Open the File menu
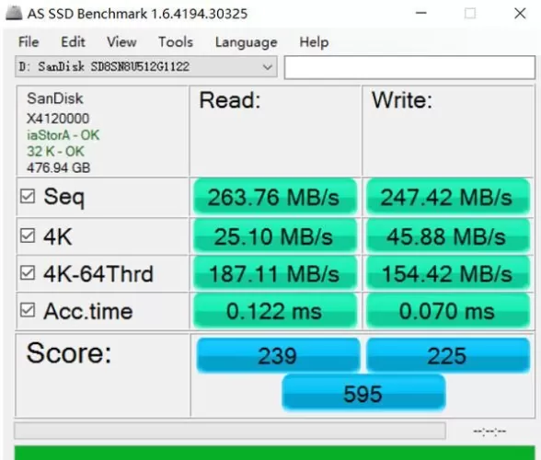This screenshot has width=541, height=460. pyautogui.click(x=29, y=42)
